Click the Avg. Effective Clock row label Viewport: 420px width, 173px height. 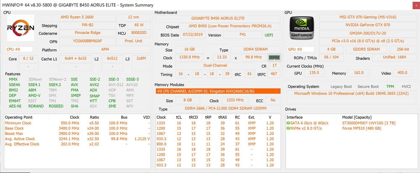coord(22,144)
